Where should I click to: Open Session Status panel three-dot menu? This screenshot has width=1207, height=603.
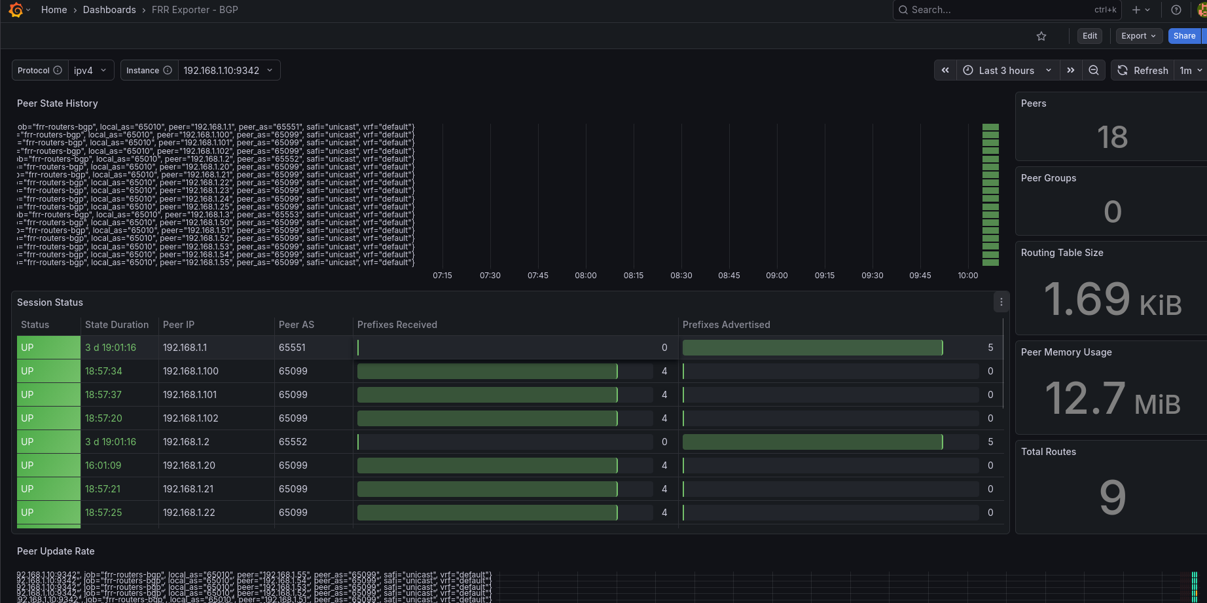coord(1001,302)
